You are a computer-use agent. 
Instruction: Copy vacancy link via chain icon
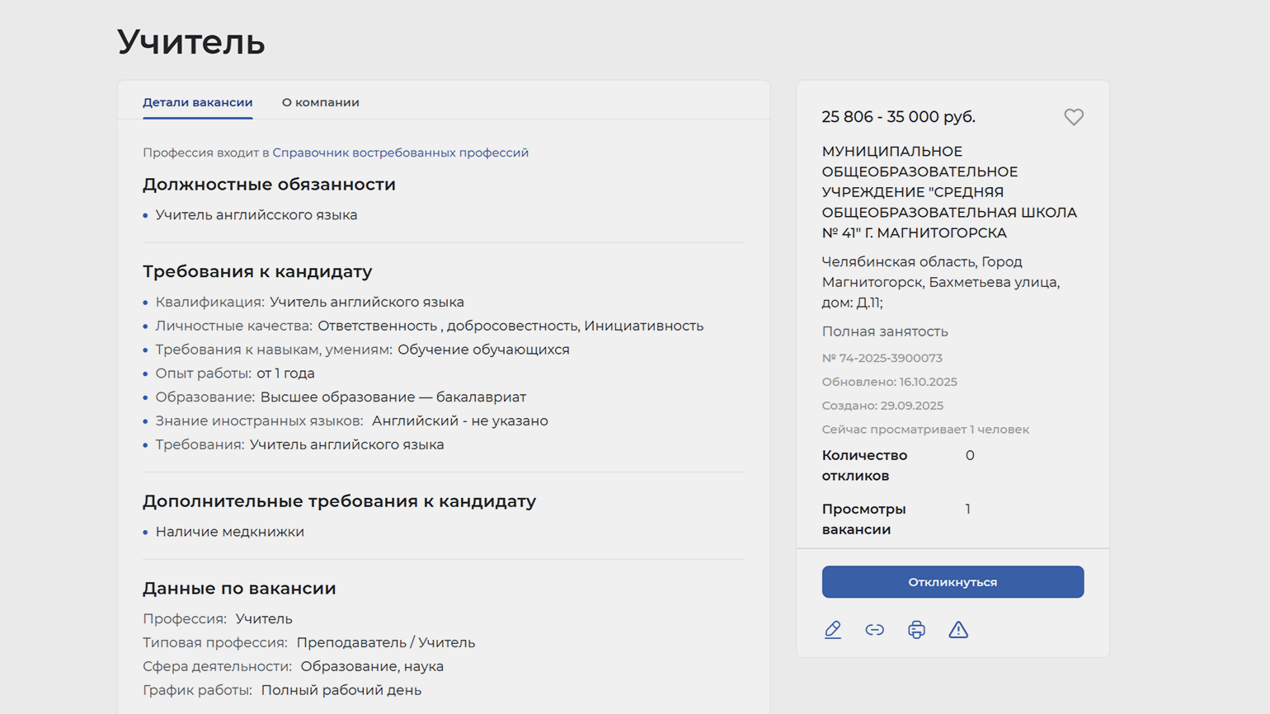pyautogui.click(x=874, y=630)
